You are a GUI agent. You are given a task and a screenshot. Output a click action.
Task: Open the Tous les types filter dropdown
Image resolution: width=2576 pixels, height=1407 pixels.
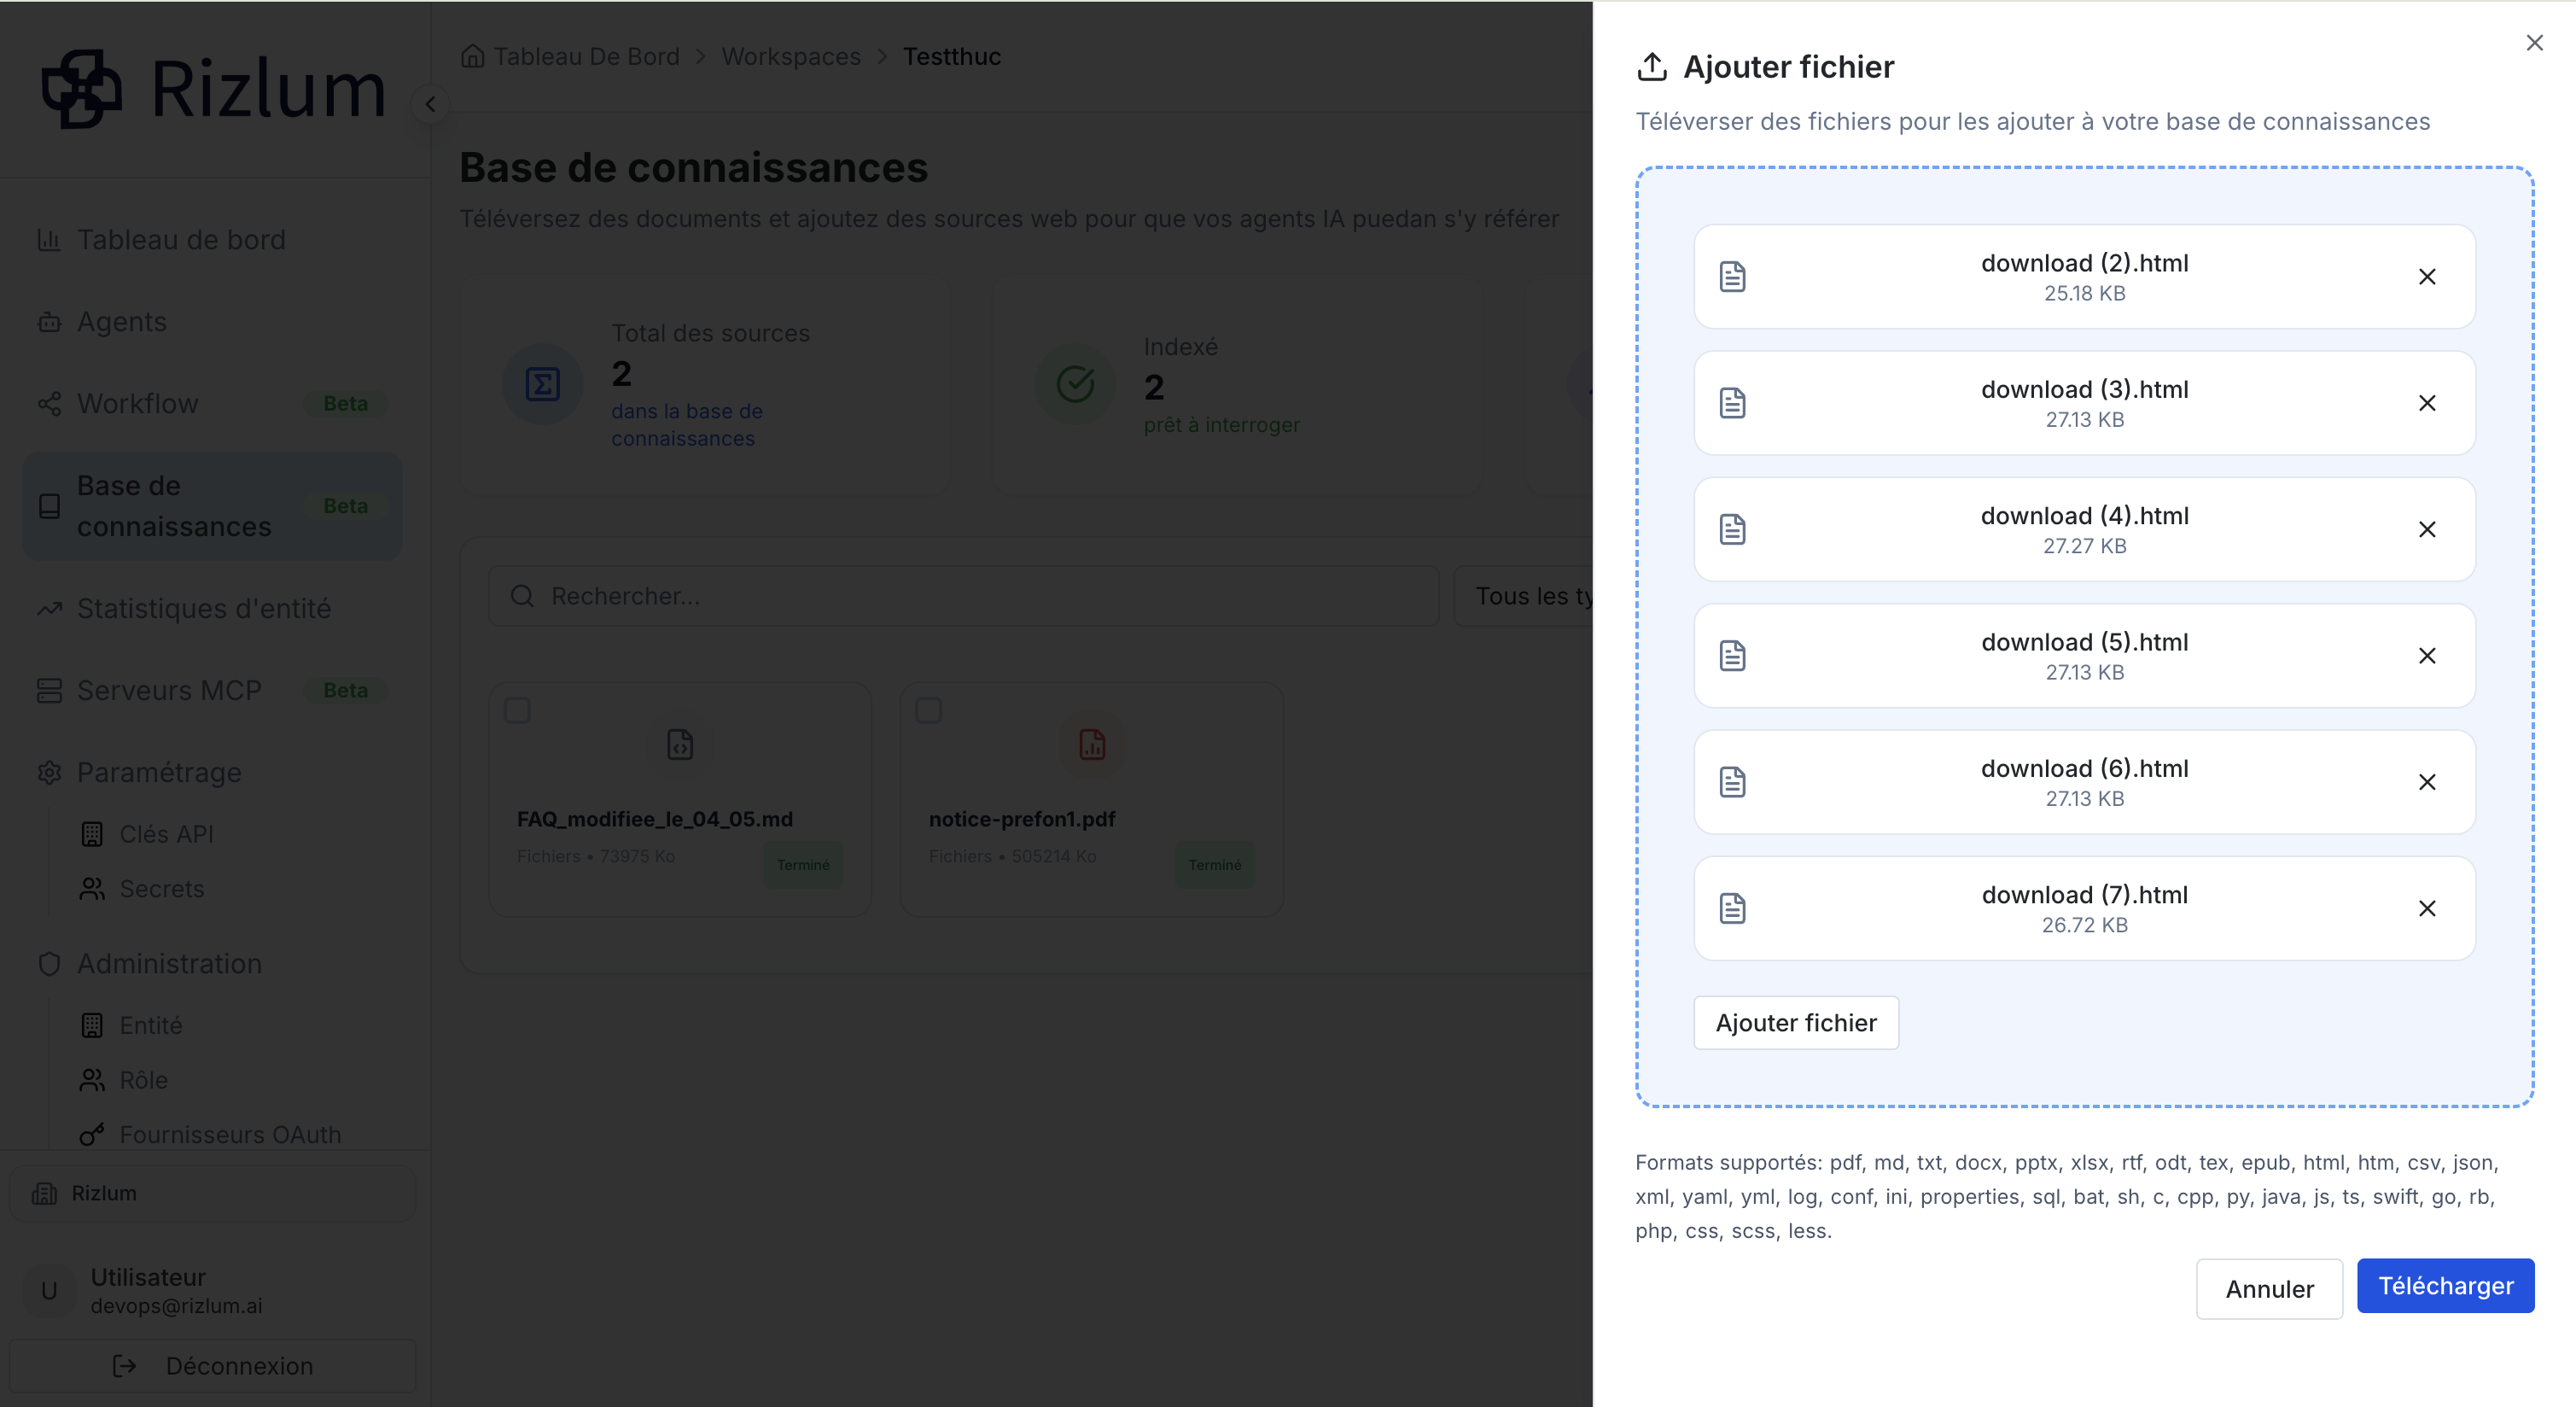pos(1523,596)
